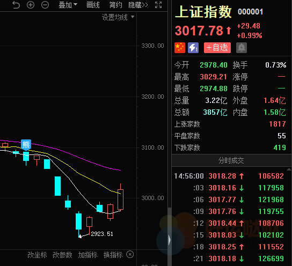Click the 下跌家数 value 419

coord(280,147)
